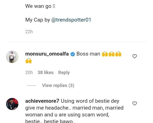
Task: Tap heart icon on achievemore7's comment
Action: tap(135, 103)
